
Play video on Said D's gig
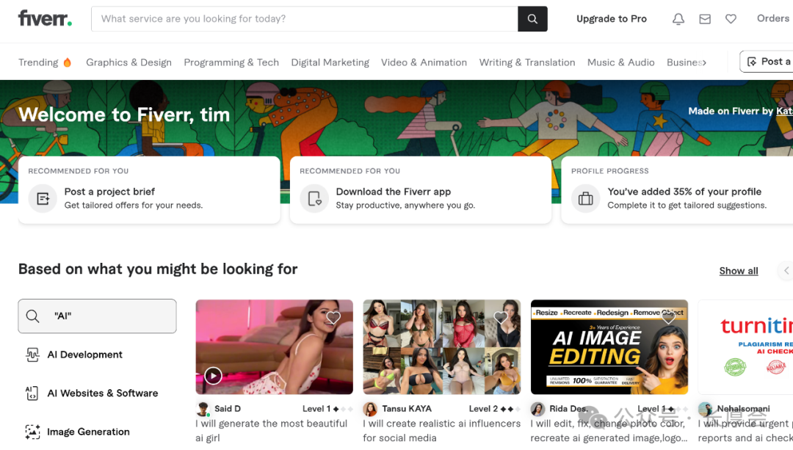pyautogui.click(x=214, y=376)
